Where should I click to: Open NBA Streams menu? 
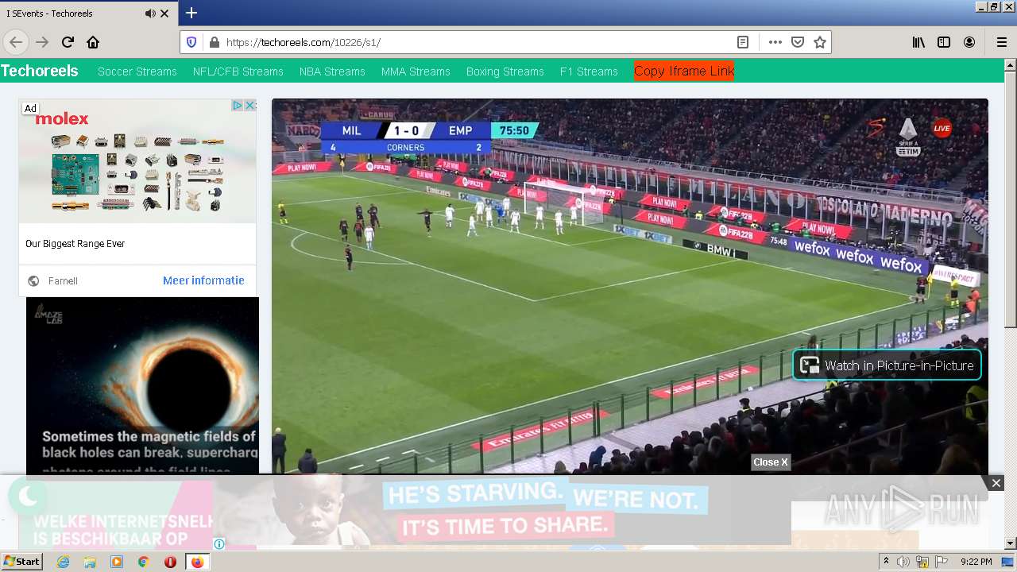[x=332, y=71]
